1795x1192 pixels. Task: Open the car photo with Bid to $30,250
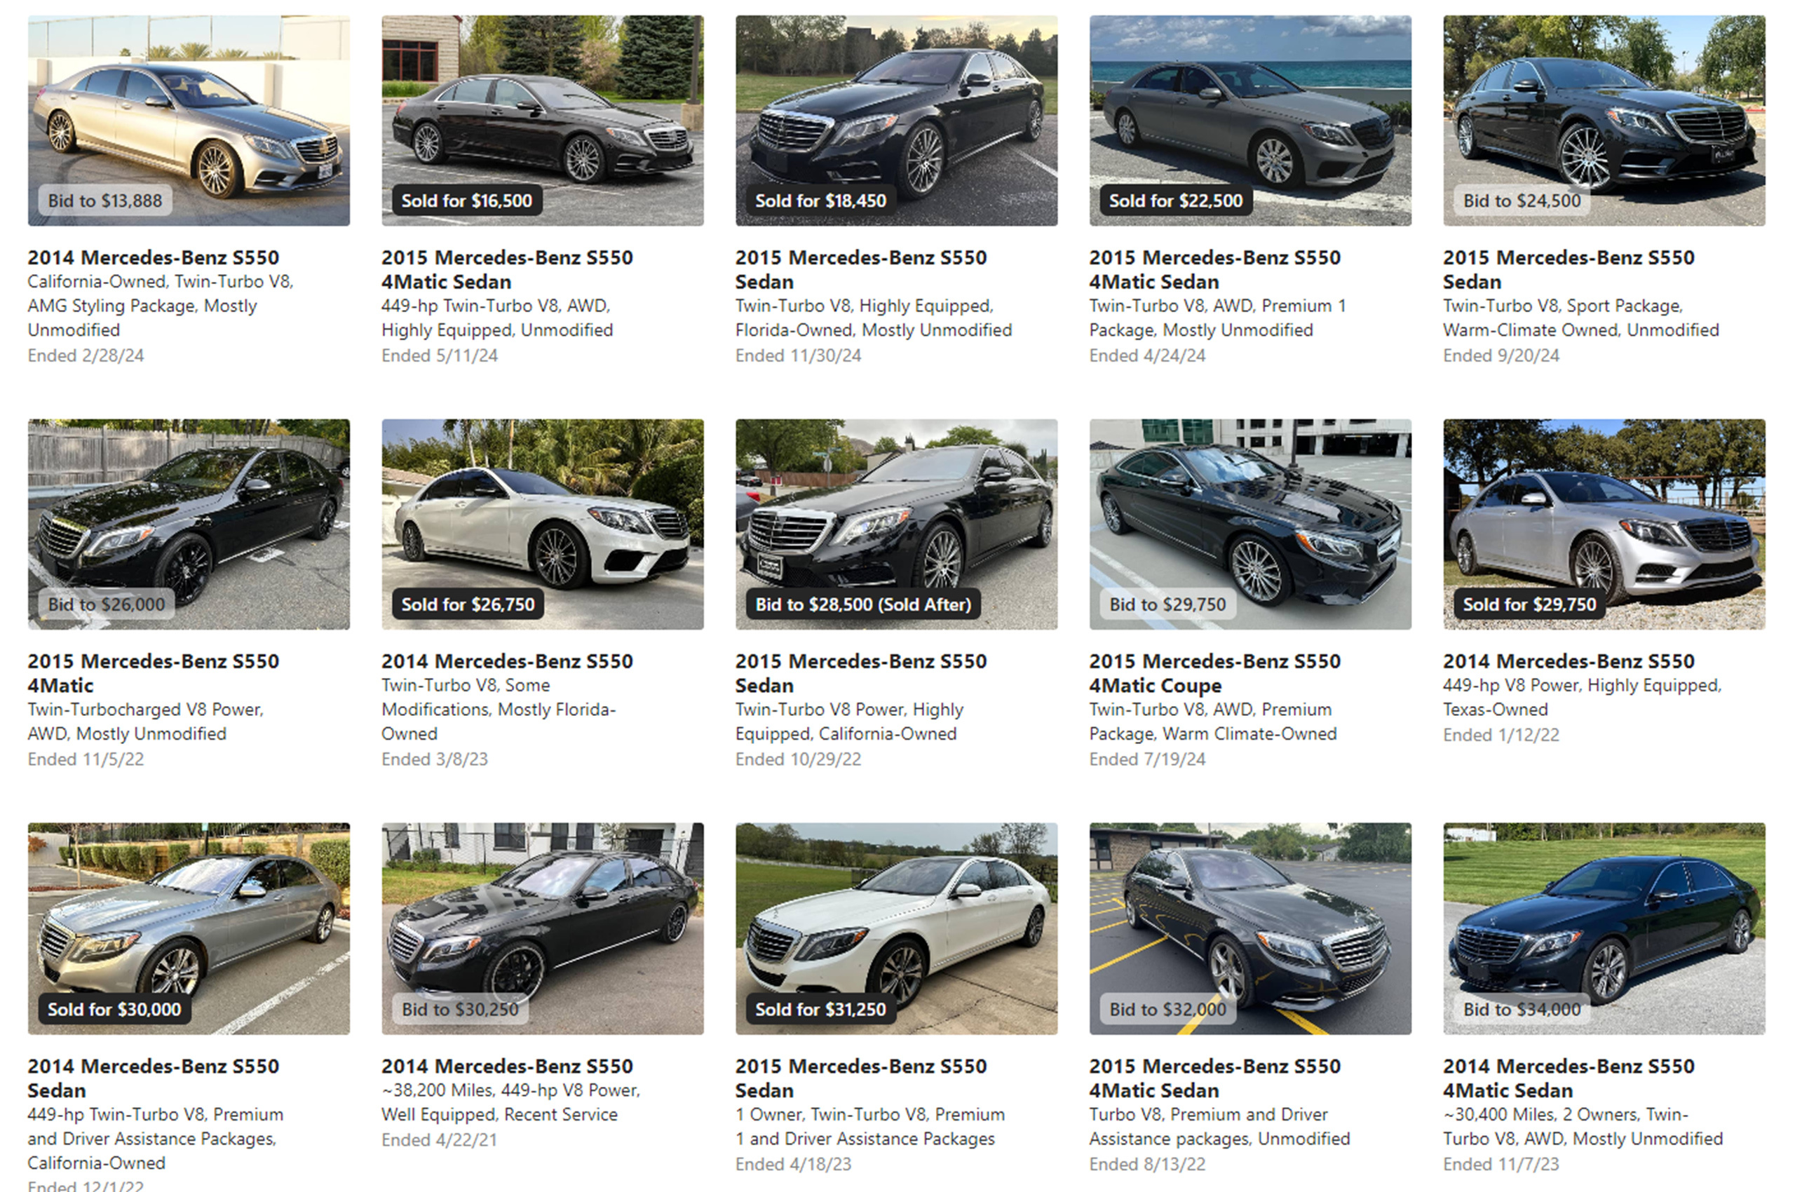coord(542,928)
